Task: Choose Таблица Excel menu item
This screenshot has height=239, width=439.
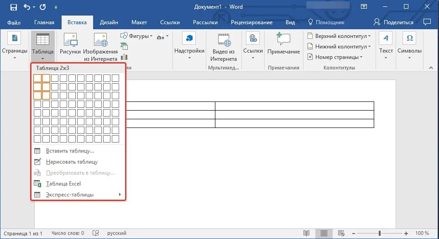Action: [78, 183]
